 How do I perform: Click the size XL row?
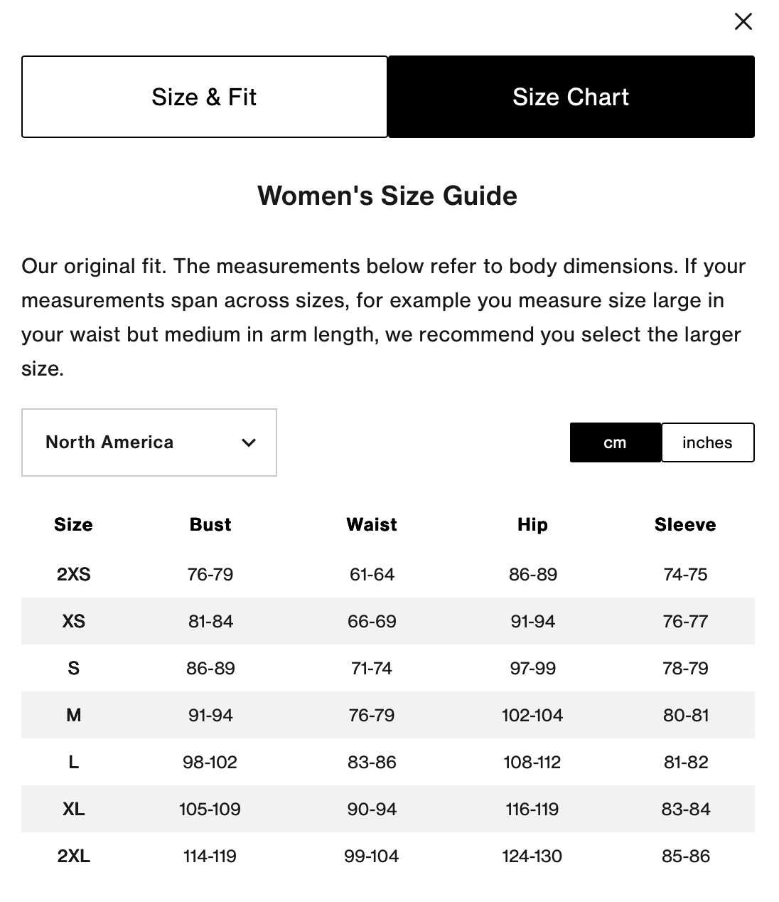tap(73, 809)
